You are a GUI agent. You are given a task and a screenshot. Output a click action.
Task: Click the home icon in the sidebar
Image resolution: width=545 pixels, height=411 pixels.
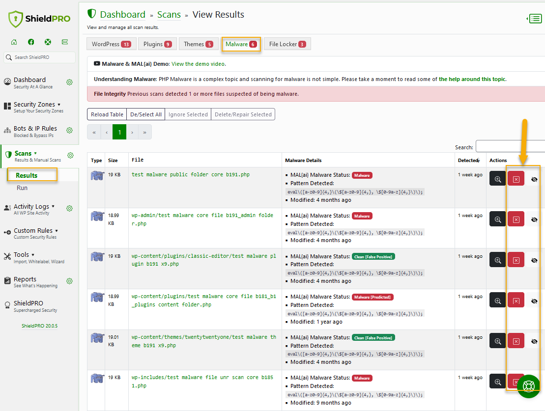click(14, 42)
